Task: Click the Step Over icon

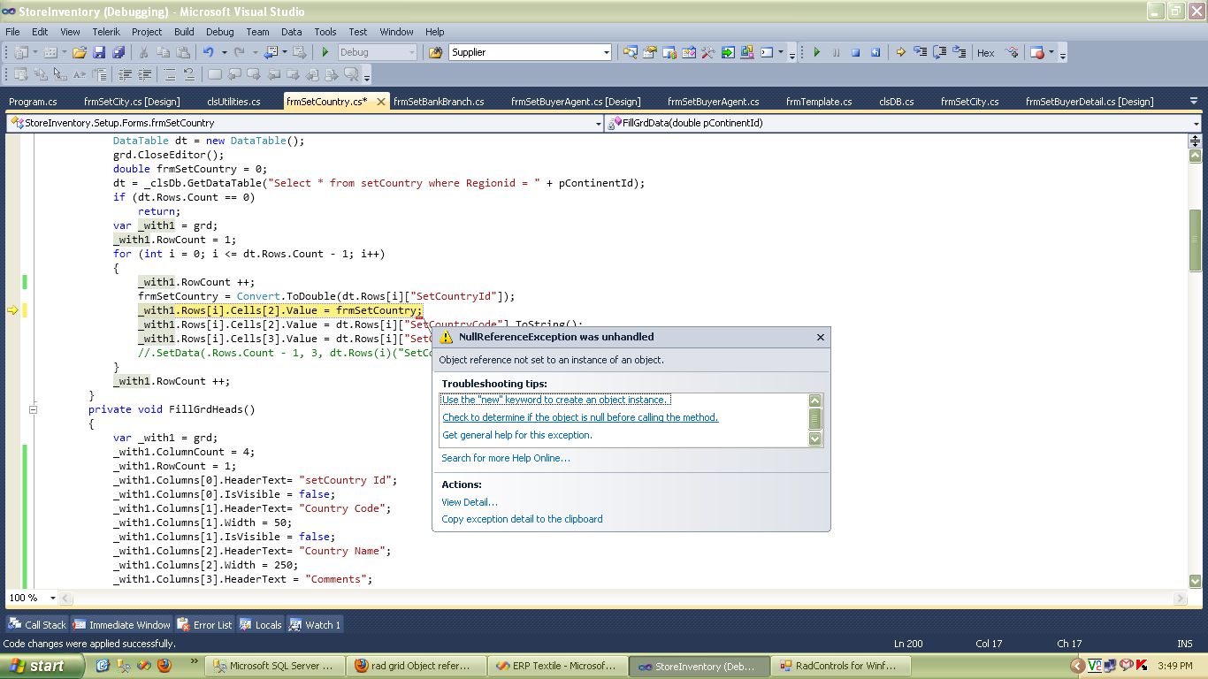Action: 940,52
